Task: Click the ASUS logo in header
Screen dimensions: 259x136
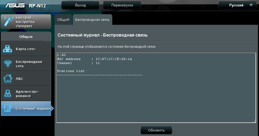Action: (x=15, y=5)
